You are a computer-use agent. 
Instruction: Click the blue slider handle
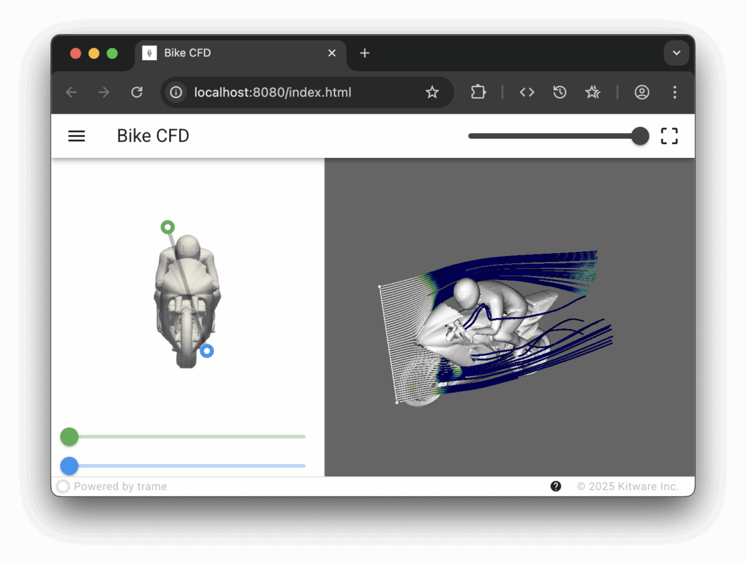[x=69, y=465]
